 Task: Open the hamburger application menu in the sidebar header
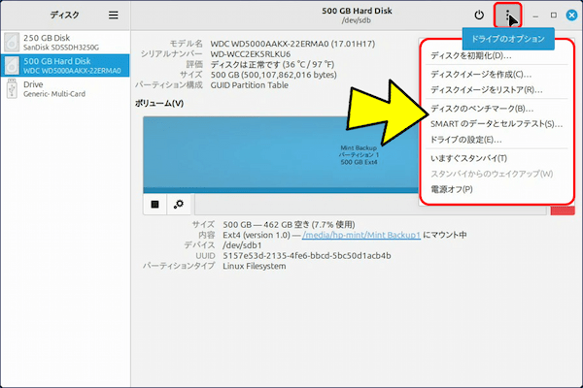pos(114,16)
